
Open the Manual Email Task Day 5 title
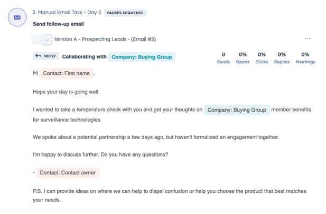point(67,13)
